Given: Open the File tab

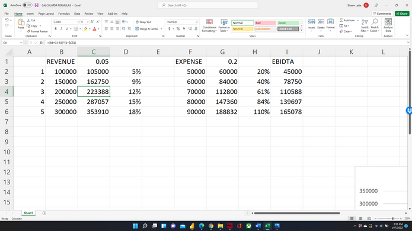Looking at the screenshot, I should [x=7, y=14].
